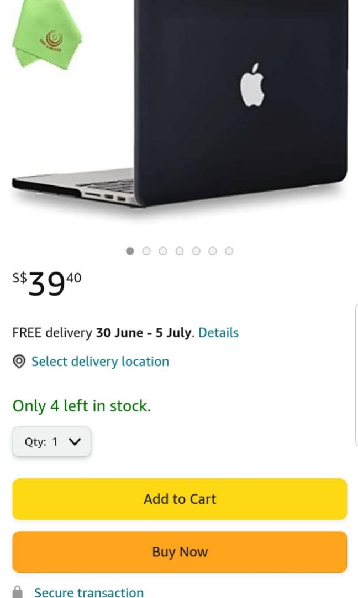Open the Qty quantity dropdown
The image size is (358, 598).
pyautogui.click(x=52, y=442)
